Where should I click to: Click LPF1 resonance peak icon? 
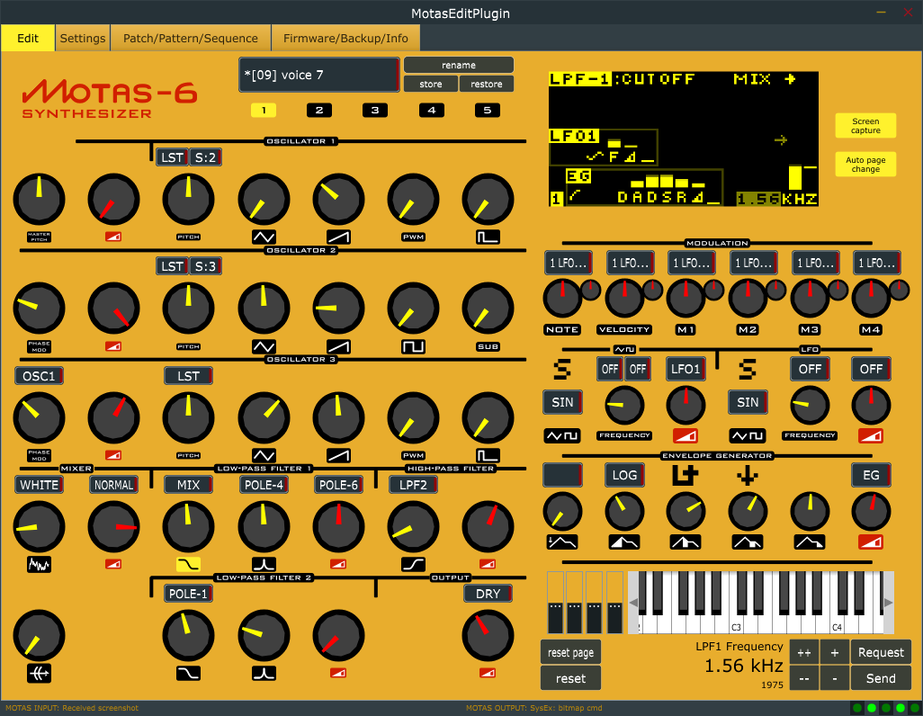pyautogui.click(x=264, y=565)
